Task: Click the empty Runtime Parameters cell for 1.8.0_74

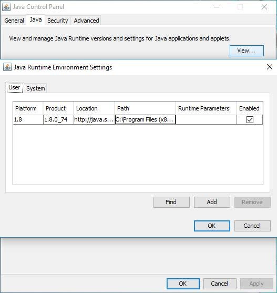Action: 206,119
